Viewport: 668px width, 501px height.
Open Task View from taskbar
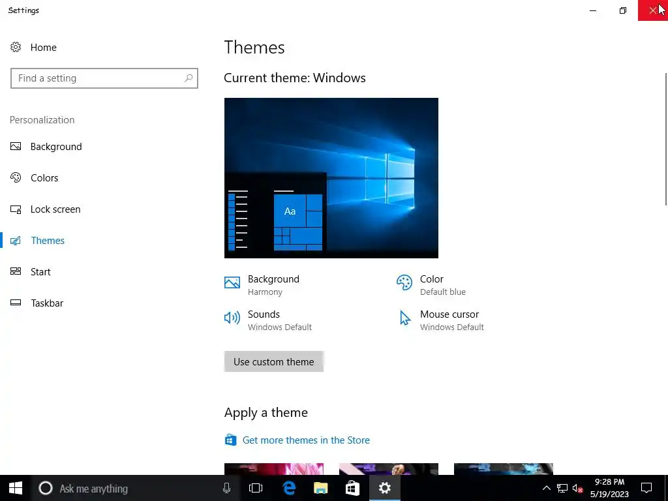[256, 488]
